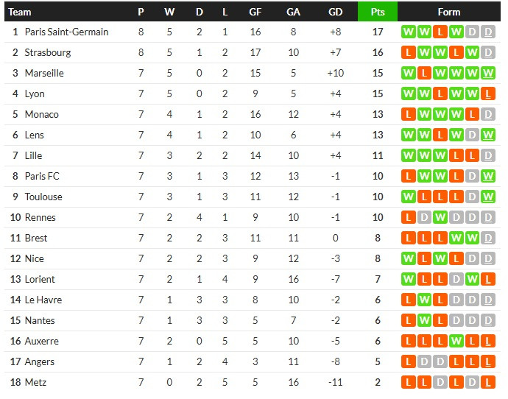Image resolution: width=508 pixels, height=399 pixels.
Task: Select the Metz team name
Action: (35, 383)
